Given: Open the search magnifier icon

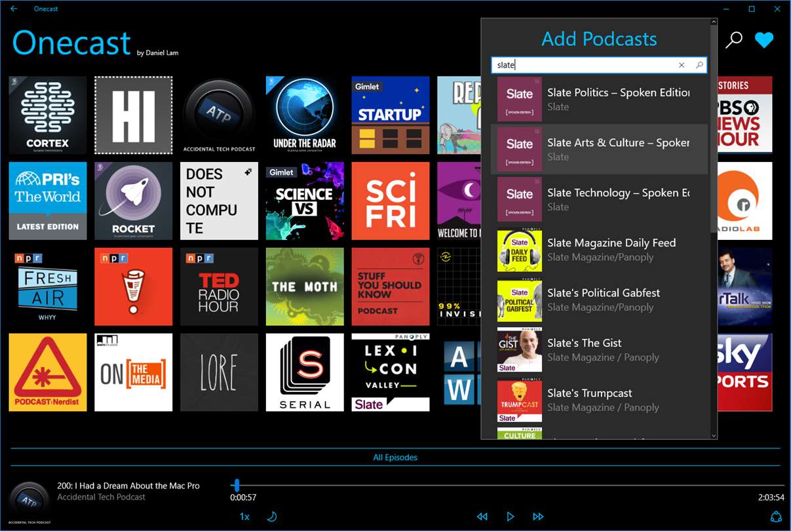Looking at the screenshot, I should 734,40.
